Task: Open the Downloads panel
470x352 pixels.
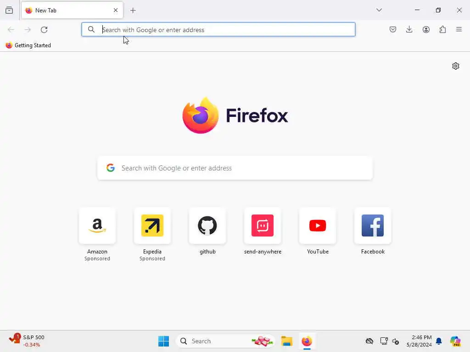Action: pos(409,29)
